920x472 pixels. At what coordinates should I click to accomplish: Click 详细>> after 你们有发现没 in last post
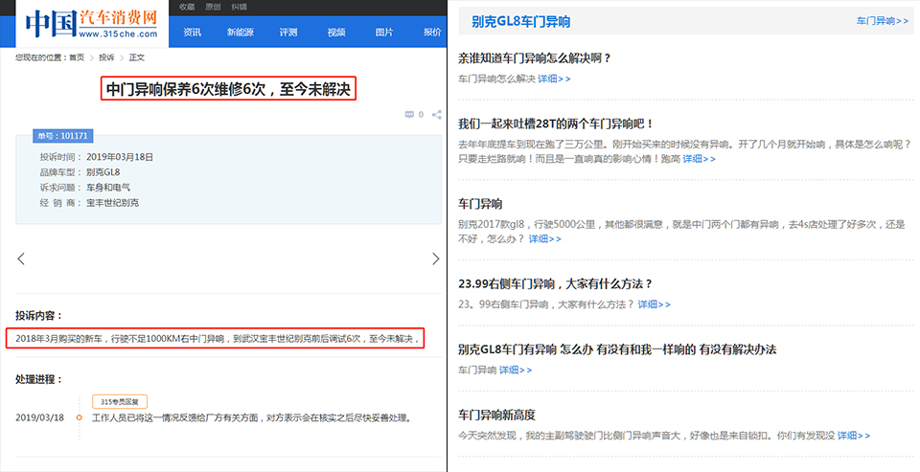(854, 436)
